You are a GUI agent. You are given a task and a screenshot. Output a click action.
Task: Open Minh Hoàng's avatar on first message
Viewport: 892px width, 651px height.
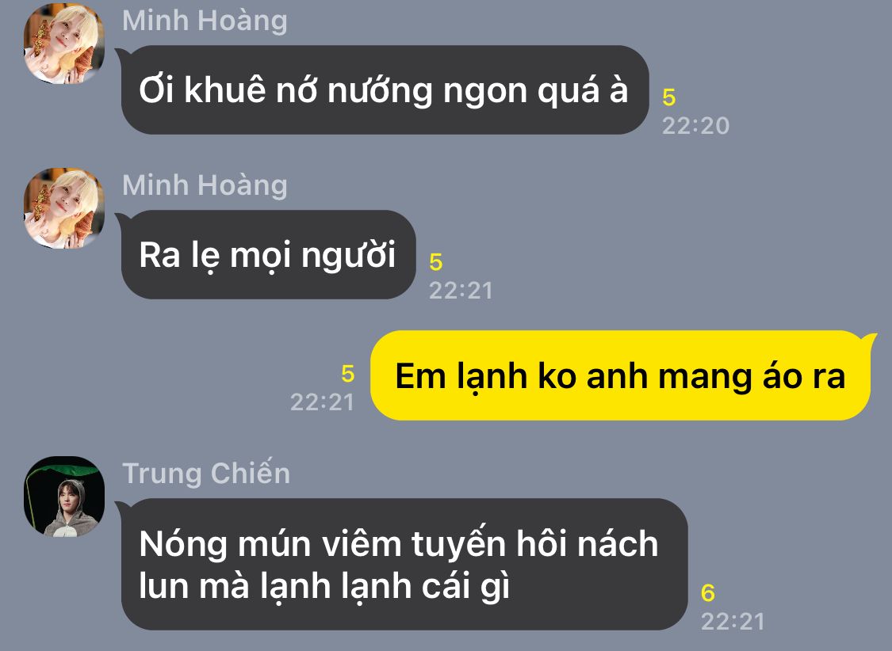tap(64, 44)
